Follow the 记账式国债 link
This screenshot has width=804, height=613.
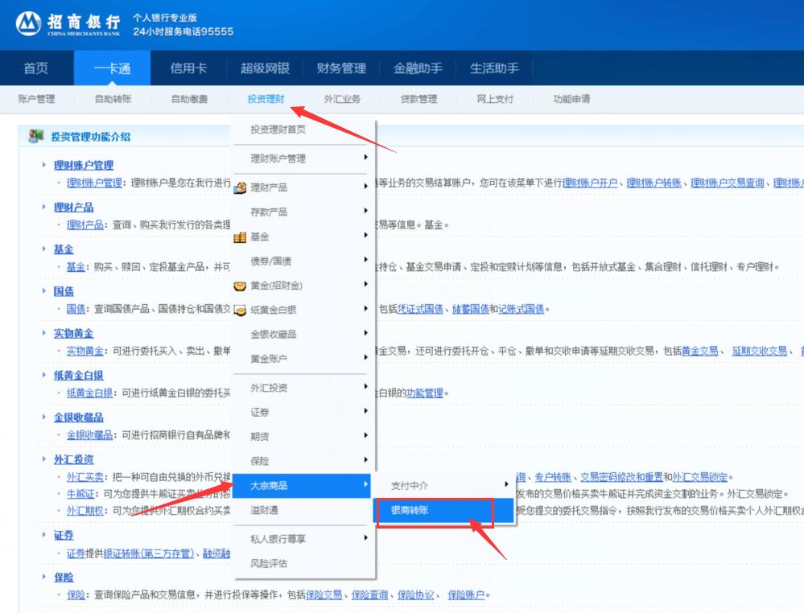[521, 309]
